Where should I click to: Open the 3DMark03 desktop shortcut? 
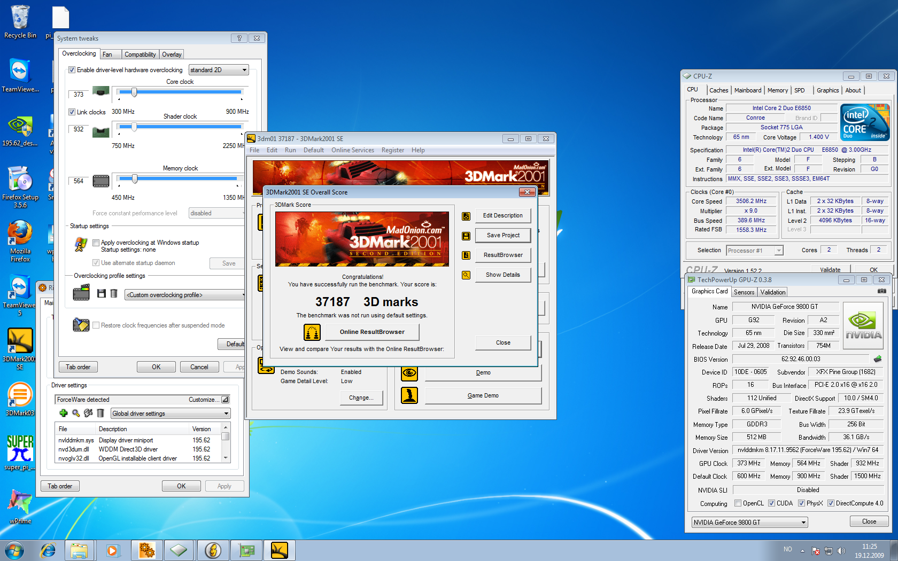point(20,399)
